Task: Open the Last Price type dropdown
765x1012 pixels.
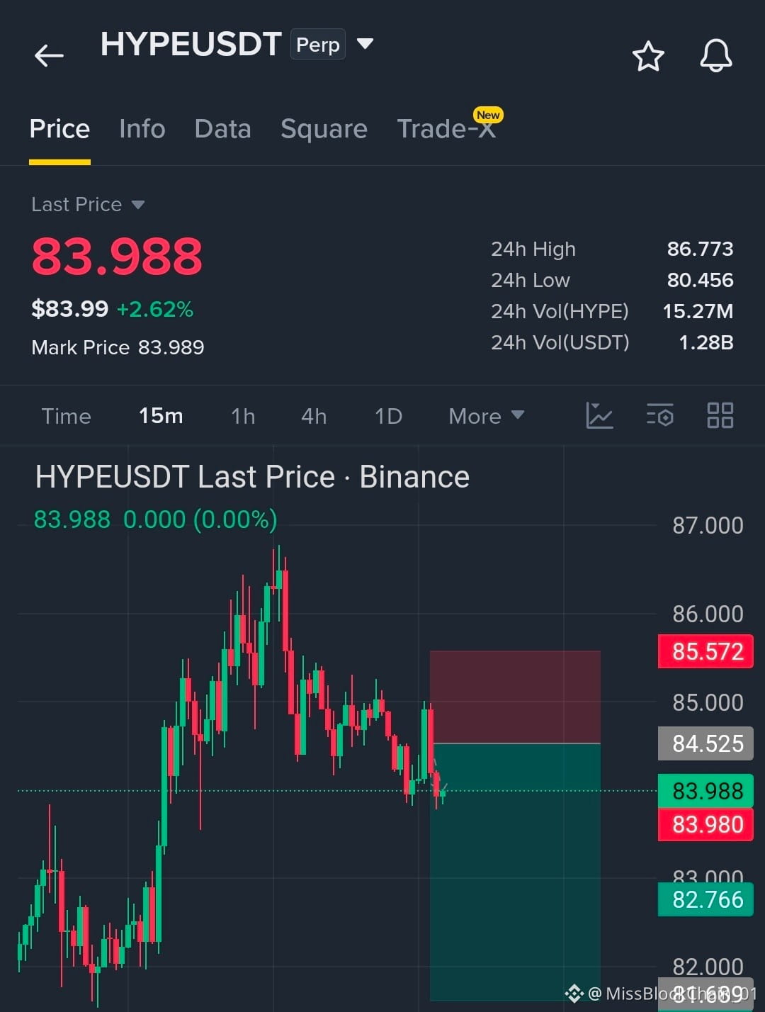Action: tap(88, 205)
